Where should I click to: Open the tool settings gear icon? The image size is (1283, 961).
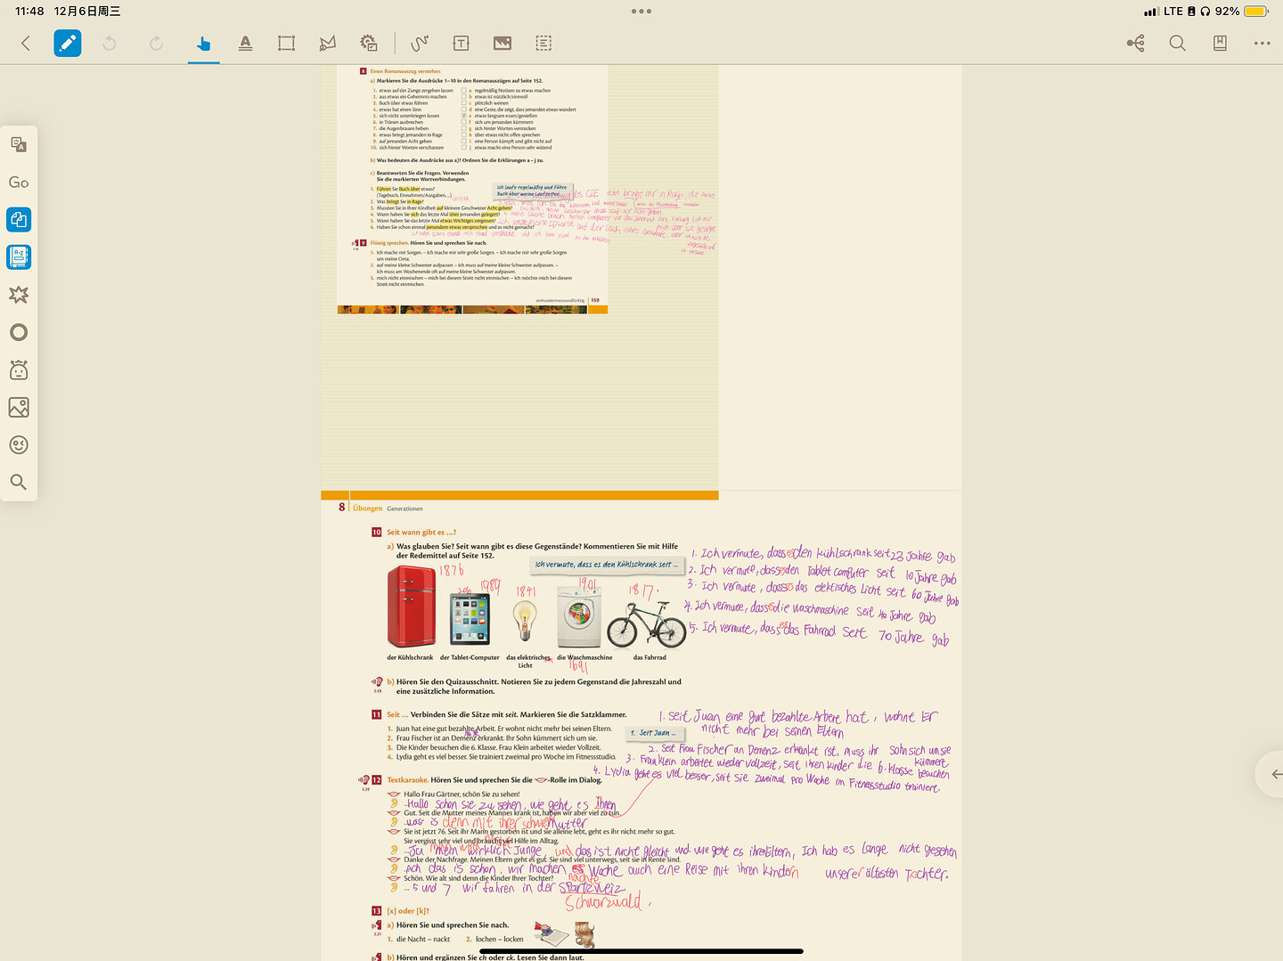tap(369, 43)
